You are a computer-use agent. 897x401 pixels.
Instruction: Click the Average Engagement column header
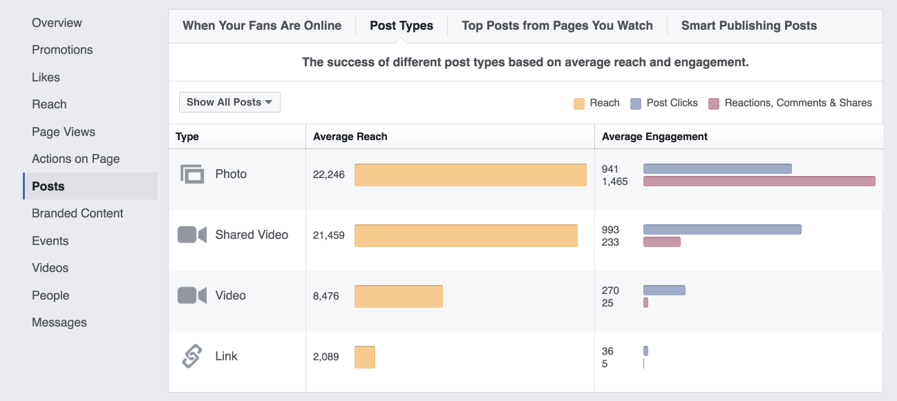pyautogui.click(x=655, y=137)
